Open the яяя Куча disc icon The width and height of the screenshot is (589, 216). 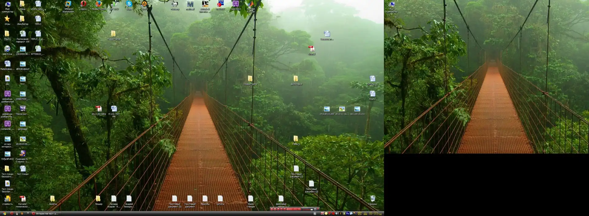(x=7, y=50)
